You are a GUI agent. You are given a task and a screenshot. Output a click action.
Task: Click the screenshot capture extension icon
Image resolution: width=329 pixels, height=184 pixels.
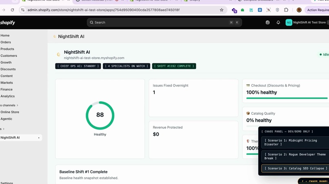(269, 10)
